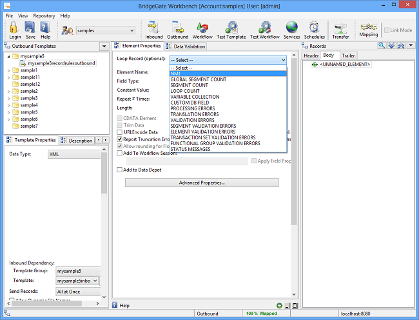Expand the sample6 folder
This screenshot has height=320, width=419.
(8, 119)
